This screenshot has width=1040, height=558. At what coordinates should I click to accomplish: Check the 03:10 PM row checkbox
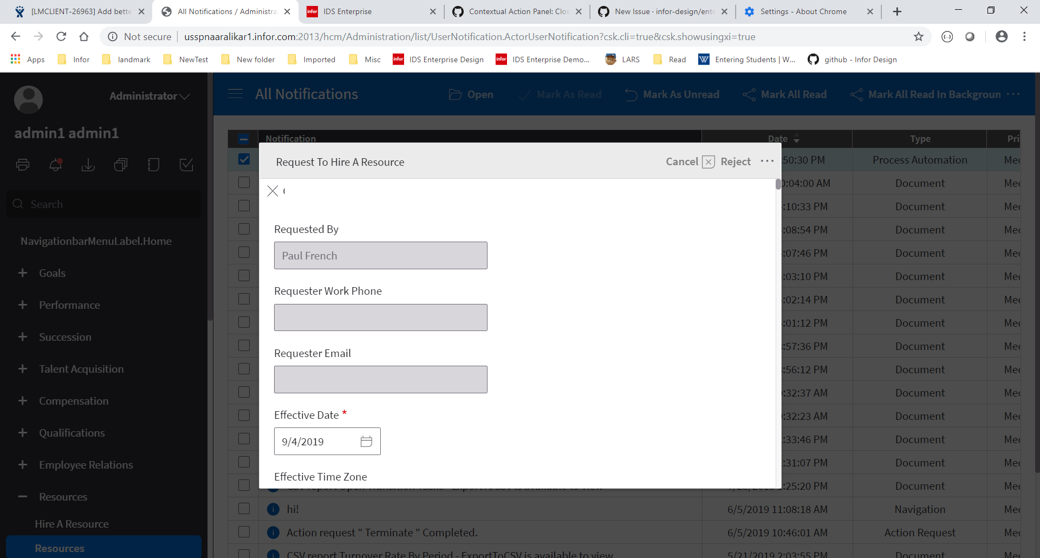point(244,276)
